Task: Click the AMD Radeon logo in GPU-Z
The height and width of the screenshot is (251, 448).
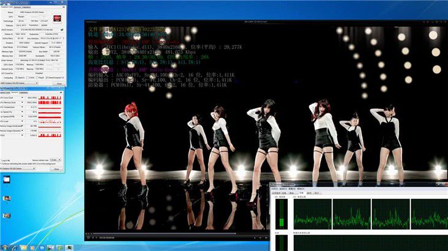Action: [57, 18]
